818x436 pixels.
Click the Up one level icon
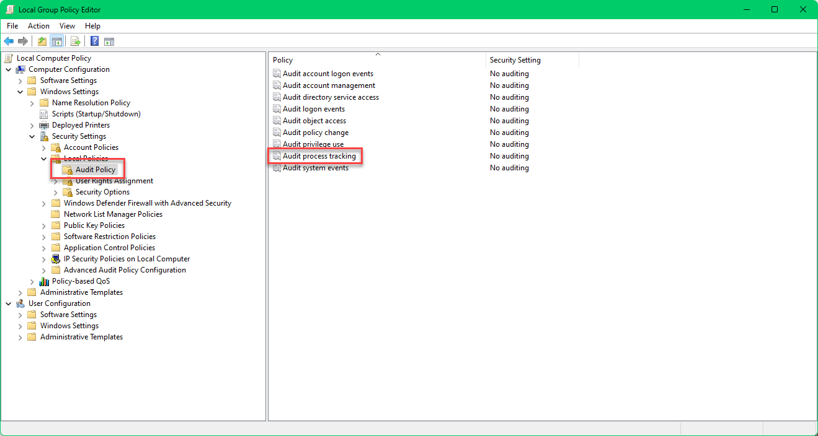(42, 41)
